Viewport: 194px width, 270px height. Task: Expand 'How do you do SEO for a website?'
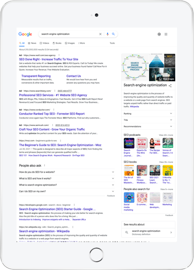67,172
